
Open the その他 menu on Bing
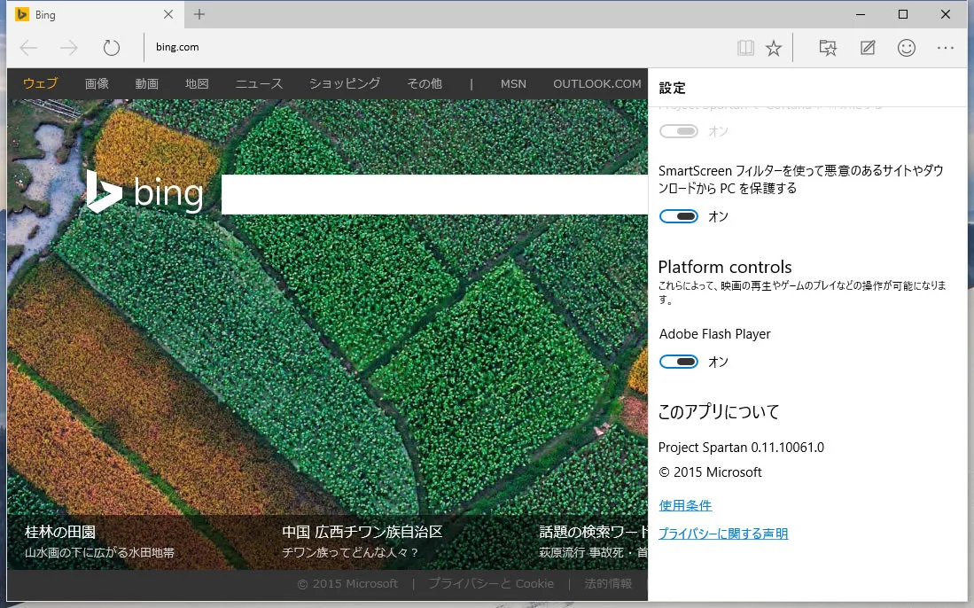click(425, 84)
